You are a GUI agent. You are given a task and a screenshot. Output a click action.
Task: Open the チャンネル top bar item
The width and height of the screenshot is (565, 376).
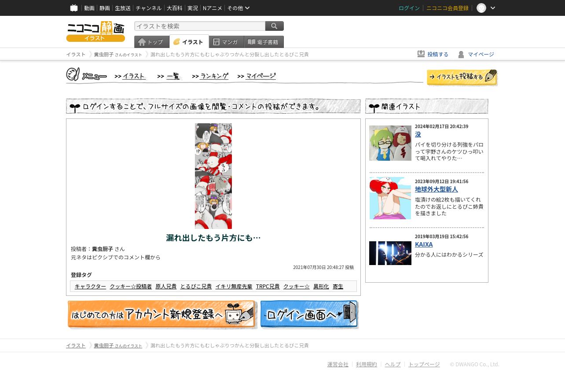coord(149,8)
